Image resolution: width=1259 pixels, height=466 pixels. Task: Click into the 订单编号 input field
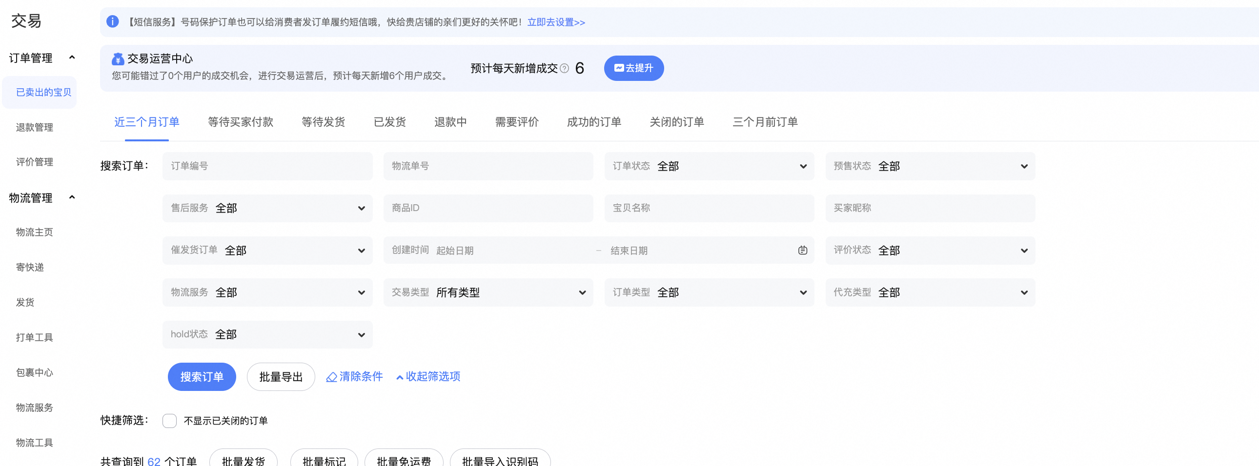tap(267, 166)
